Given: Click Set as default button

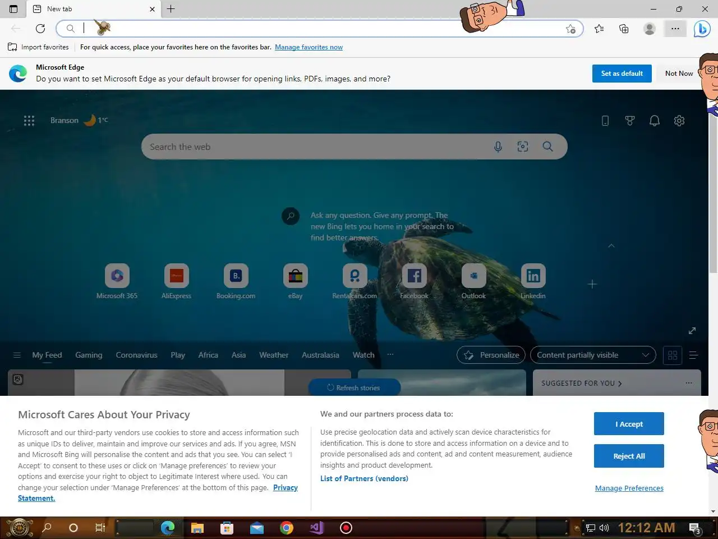Looking at the screenshot, I should pos(622,74).
